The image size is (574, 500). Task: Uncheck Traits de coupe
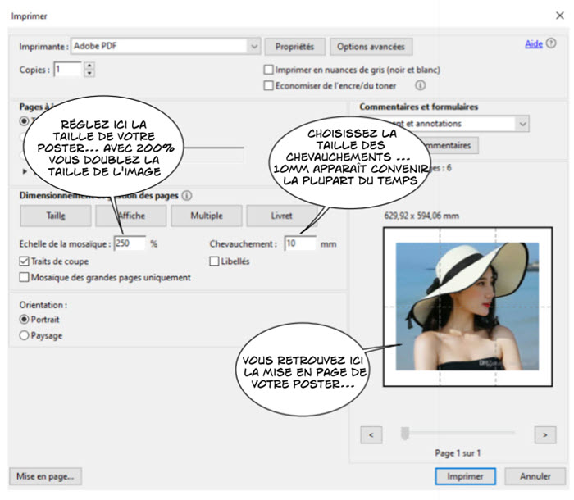click(24, 261)
